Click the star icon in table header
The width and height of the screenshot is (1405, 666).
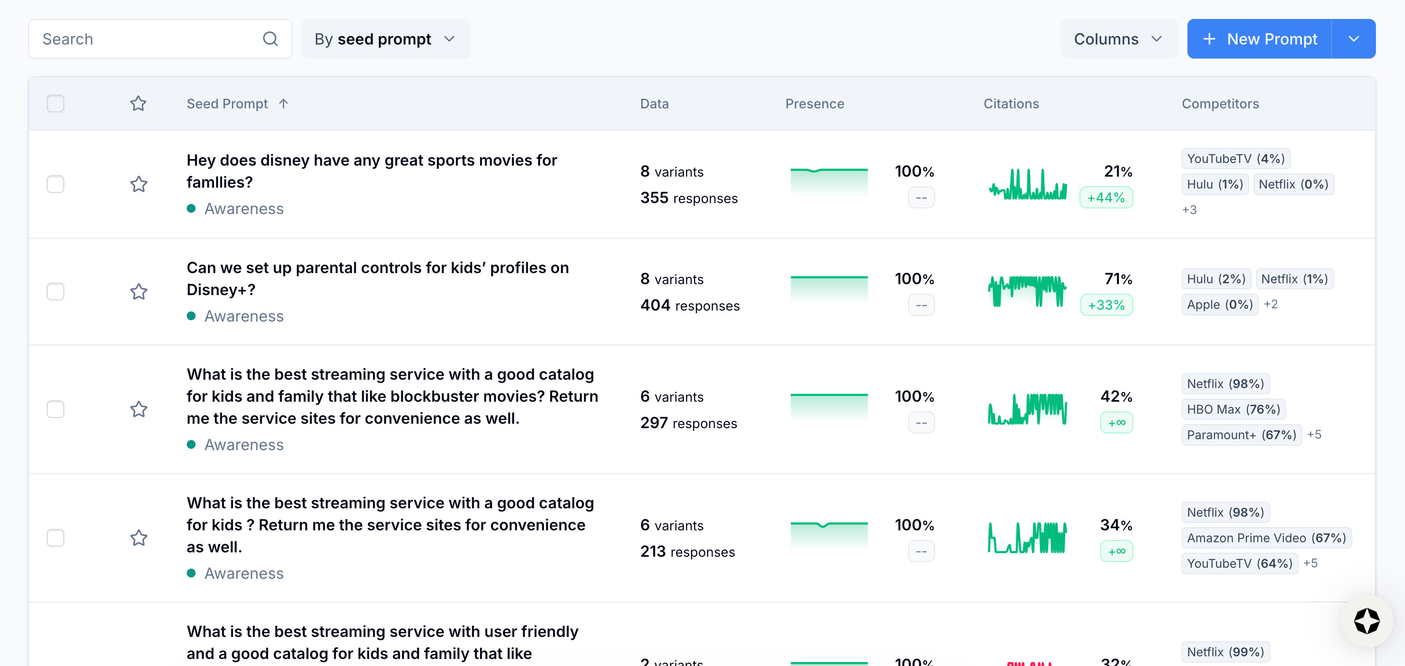point(138,104)
